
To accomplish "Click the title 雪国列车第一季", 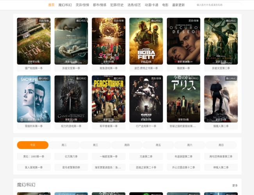I will coord(34,126).
